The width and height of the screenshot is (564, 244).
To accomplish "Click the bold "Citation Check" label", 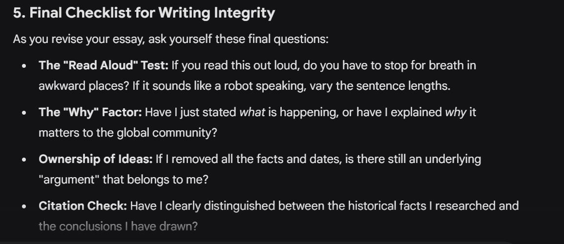I will pyautogui.click(x=83, y=206).
